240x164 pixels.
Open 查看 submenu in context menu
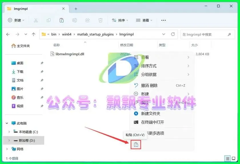(x=162, y=57)
